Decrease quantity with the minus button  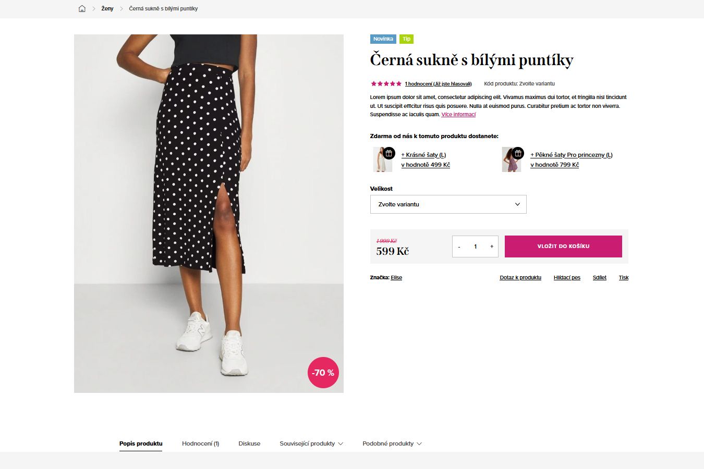pyautogui.click(x=459, y=246)
